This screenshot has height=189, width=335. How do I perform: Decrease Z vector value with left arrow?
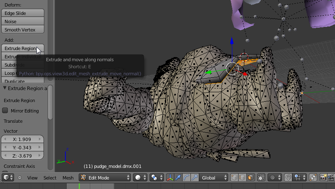pyautogui.click(x=5, y=156)
